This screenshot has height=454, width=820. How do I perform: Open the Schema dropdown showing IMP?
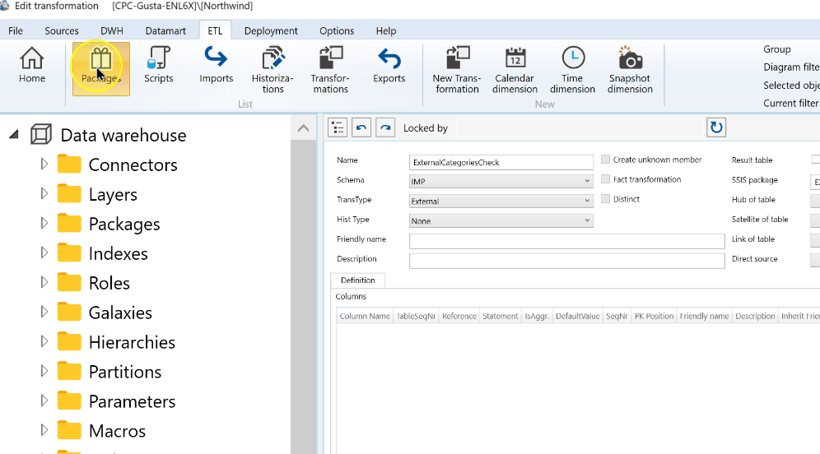point(501,181)
